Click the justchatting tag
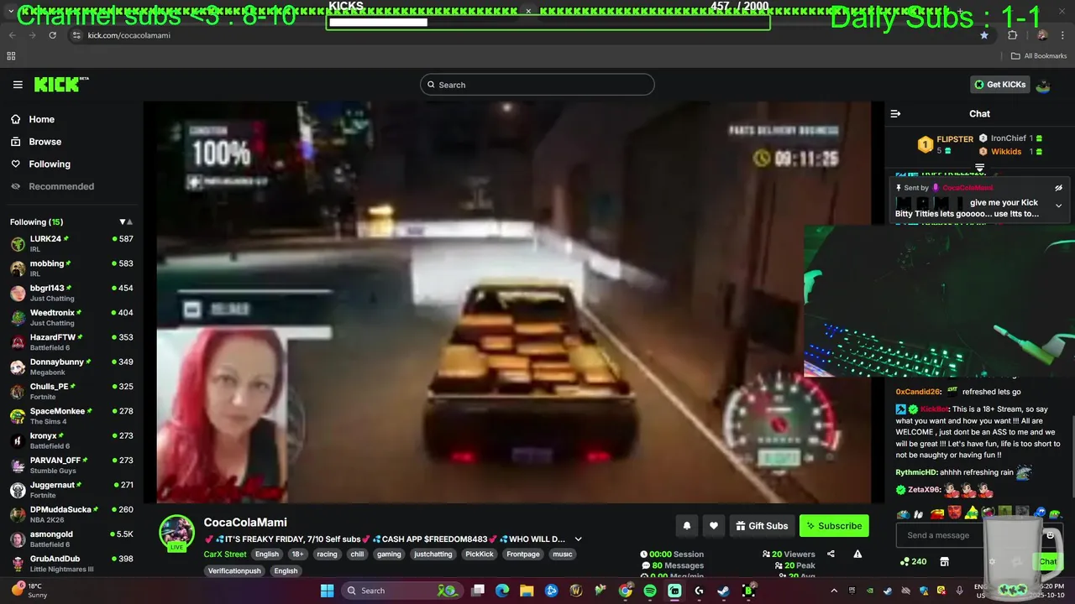Image resolution: width=1075 pixels, height=604 pixels. tap(433, 555)
